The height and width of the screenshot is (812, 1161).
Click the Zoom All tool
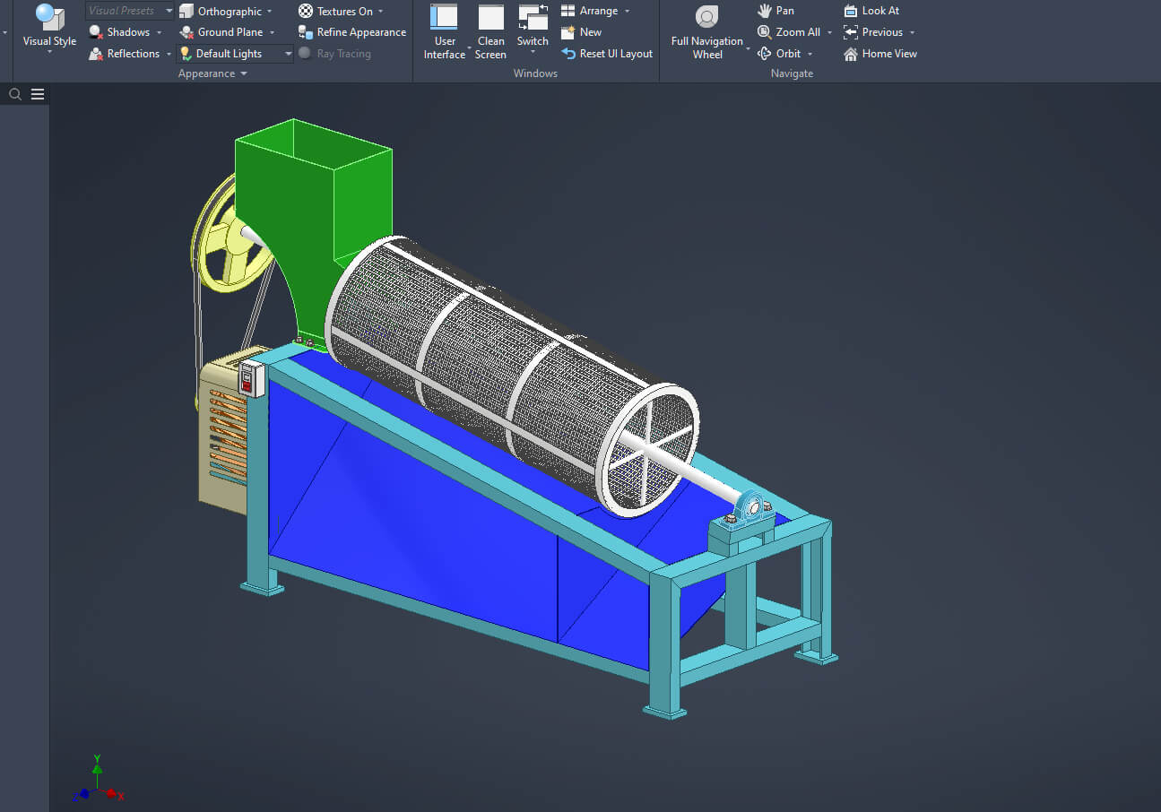789,32
